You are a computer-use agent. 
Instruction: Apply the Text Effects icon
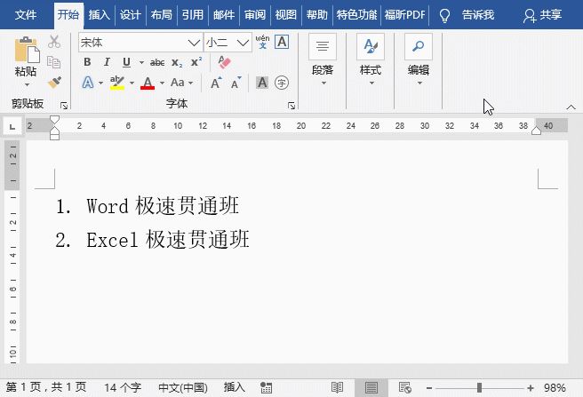88,83
